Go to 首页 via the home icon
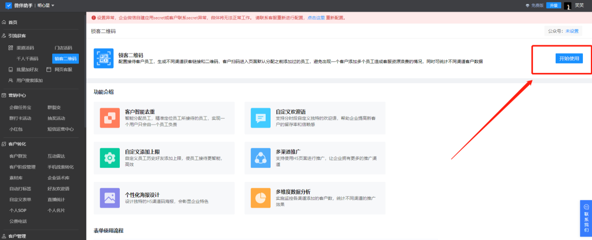The height and width of the screenshot is (240, 592). point(10,22)
